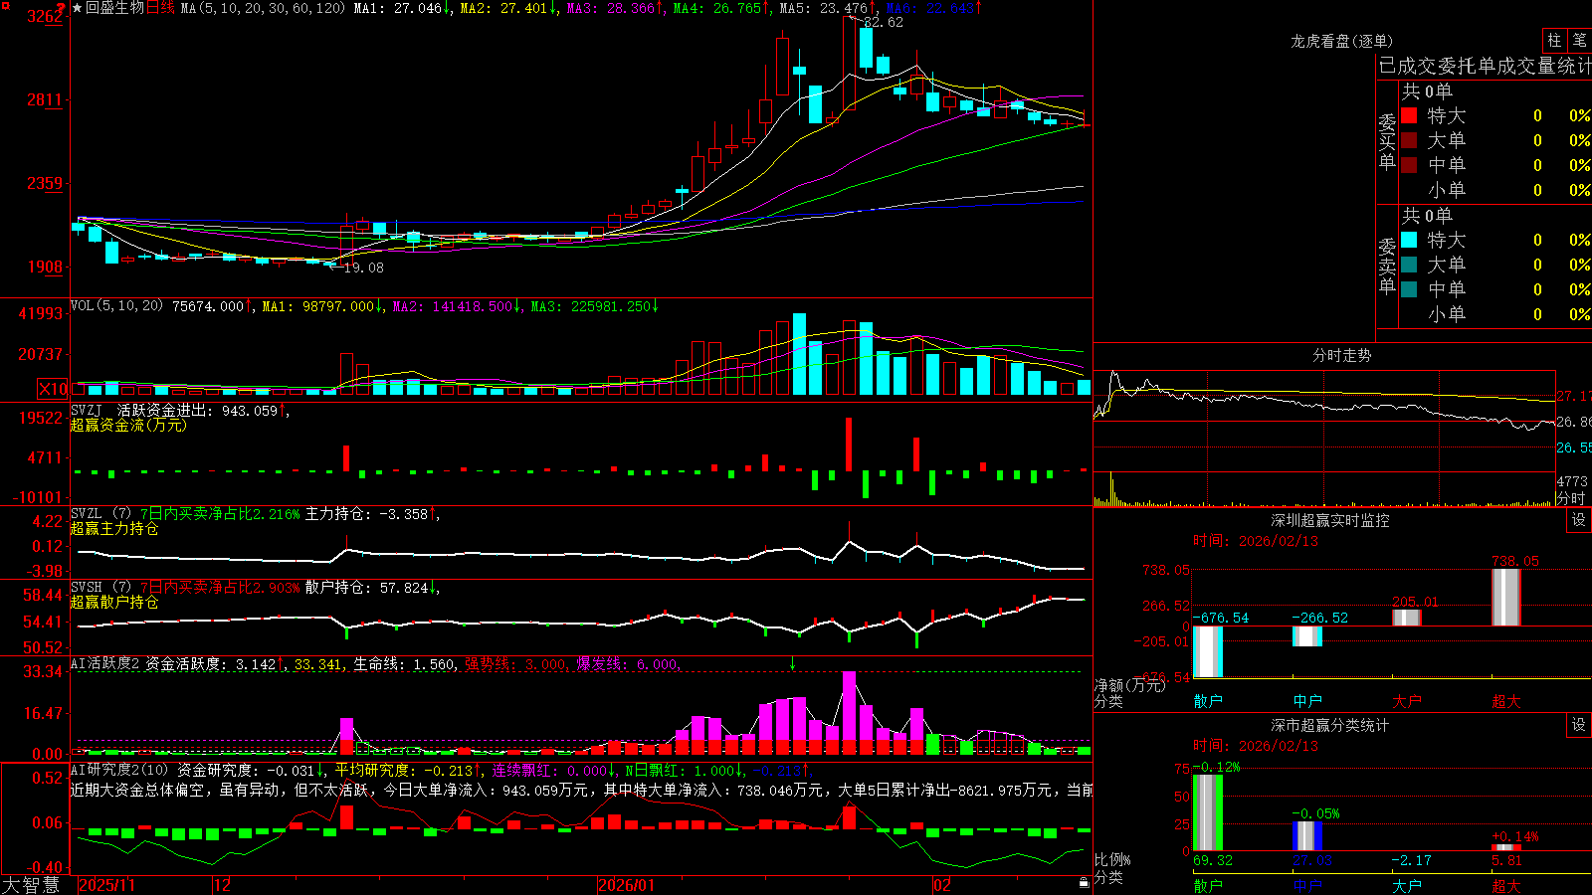Click the dark red 中单 swatch under 委买单
The width and height of the screenshot is (1592, 895).
pos(1409,165)
